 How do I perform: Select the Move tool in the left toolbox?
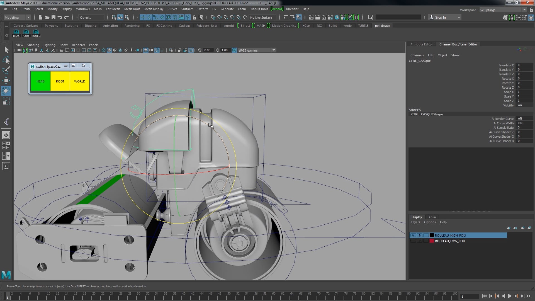coord(6,81)
